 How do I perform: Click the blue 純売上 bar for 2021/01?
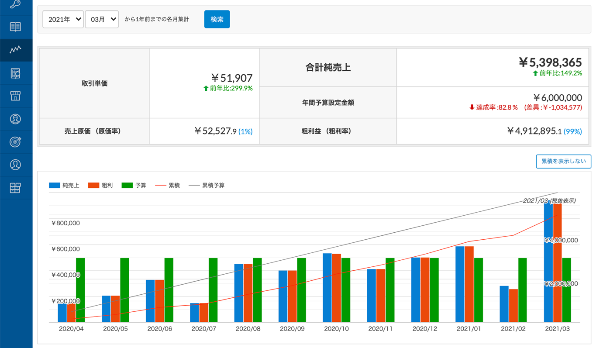click(460, 284)
